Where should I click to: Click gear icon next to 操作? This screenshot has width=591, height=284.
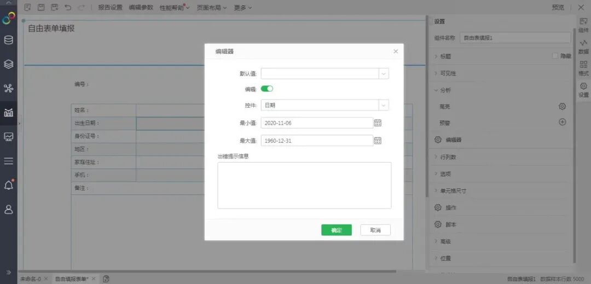(438, 207)
